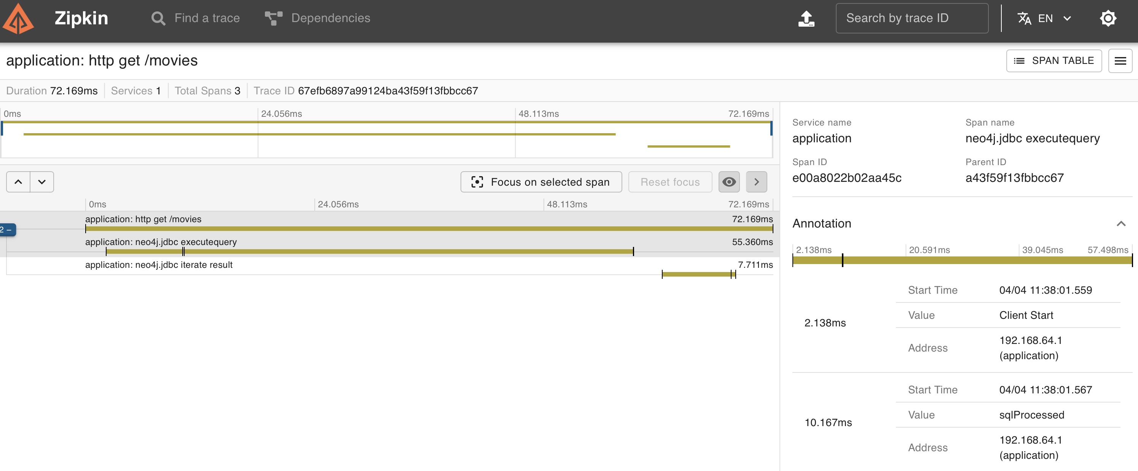Click the translate language icon
The image size is (1138, 471).
point(1024,19)
